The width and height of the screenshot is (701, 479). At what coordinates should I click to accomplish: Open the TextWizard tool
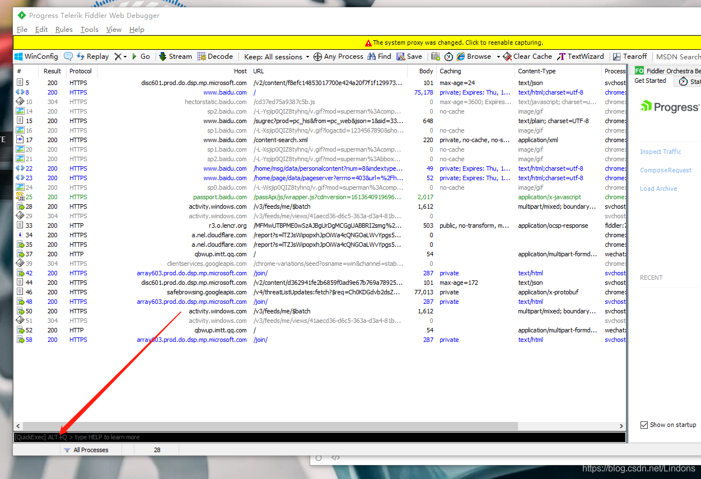(581, 57)
